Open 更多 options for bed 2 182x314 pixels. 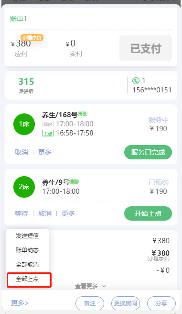(68, 213)
